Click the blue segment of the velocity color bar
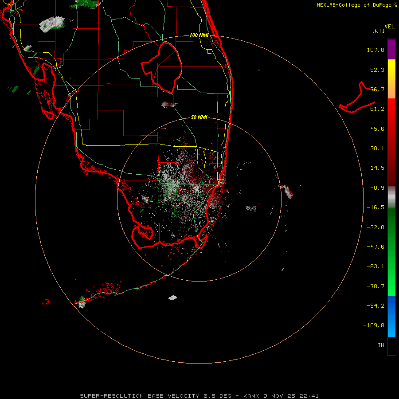Screen dimensions: 399x399 point(391,316)
